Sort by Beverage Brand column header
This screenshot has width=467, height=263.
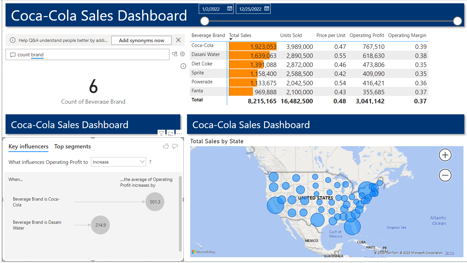(208, 35)
